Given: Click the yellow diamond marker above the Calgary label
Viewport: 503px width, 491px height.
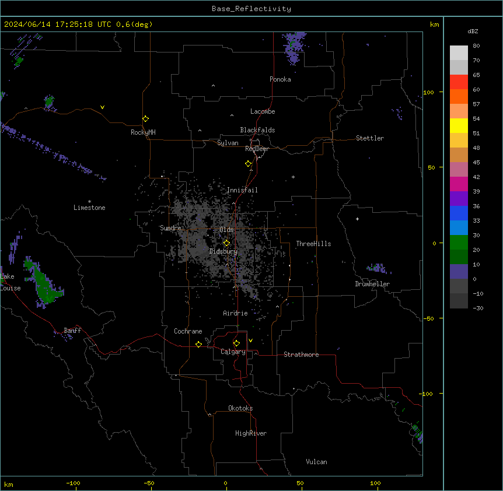Looking at the screenshot, I should pos(236,343).
